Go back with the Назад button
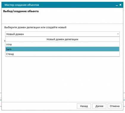Image resolution: width=125 pixels, height=113 pixels. pos(84,106)
